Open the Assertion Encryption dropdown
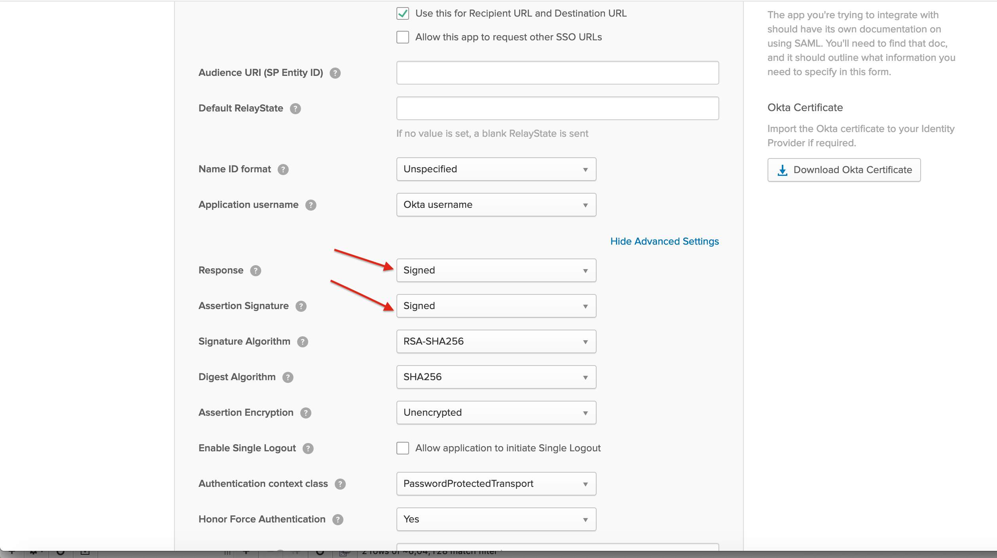The height and width of the screenshot is (558, 997). (496, 413)
